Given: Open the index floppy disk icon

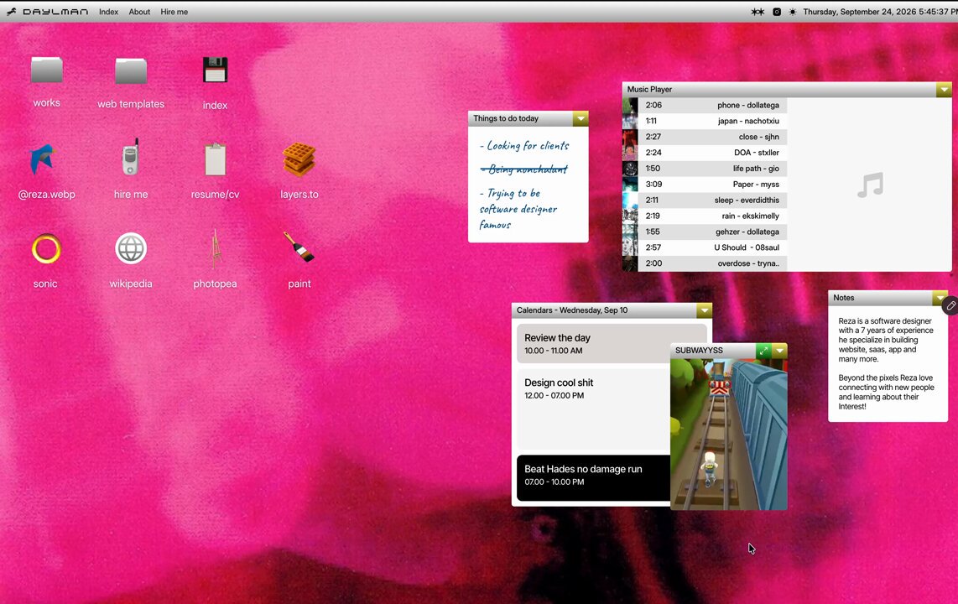Looking at the screenshot, I should click(x=215, y=70).
